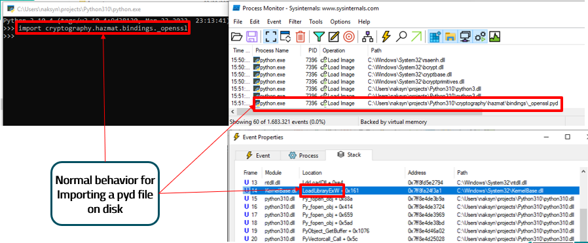This screenshot has width=588, height=243.
Task: Open the Filter dialog via funnel icon
Action: tap(319, 37)
